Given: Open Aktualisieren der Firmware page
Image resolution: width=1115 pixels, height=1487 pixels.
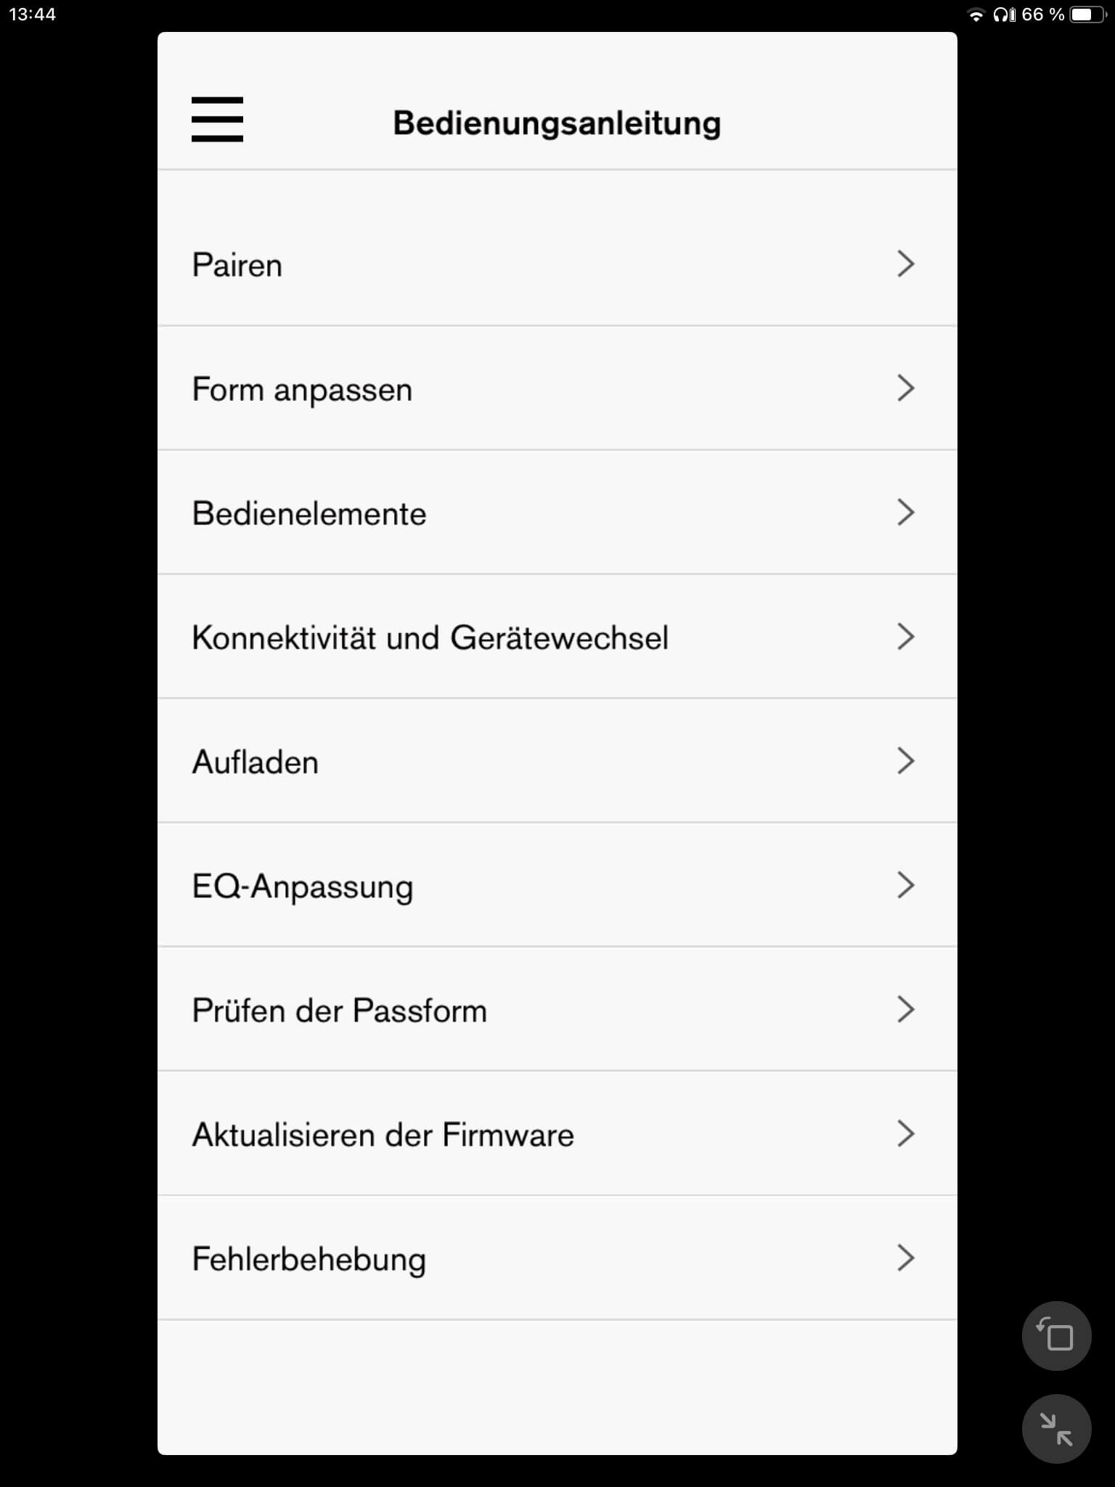Looking at the screenshot, I should [383, 1135].
